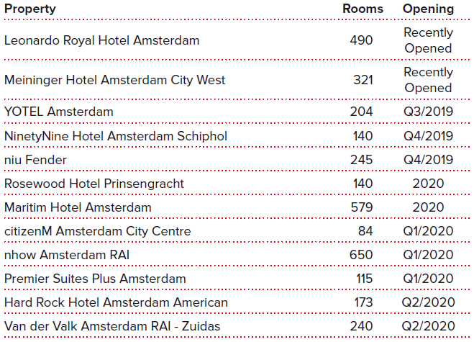Select Meininger Hotel Amsterdam City West
The width and height of the screenshot is (474, 342).
click(x=114, y=80)
